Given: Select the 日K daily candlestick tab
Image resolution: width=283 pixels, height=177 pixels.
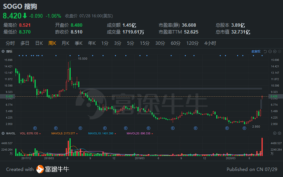Looking at the screenshot, I should (39, 43).
